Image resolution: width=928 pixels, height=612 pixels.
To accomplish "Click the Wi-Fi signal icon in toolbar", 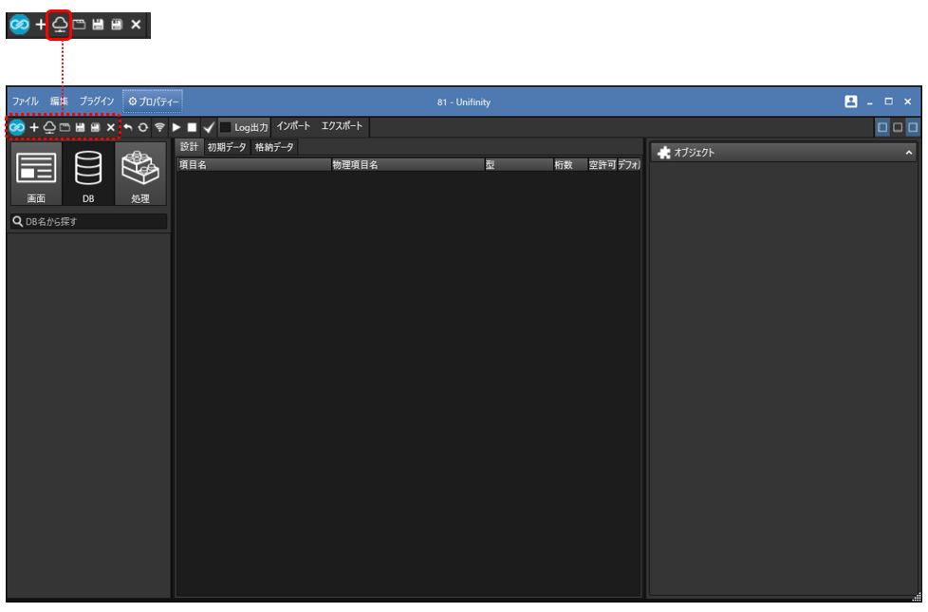I will click(159, 127).
